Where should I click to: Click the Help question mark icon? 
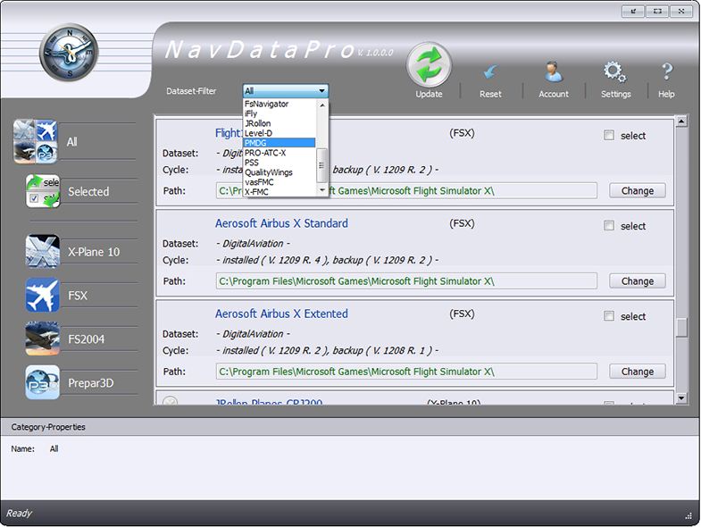click(666, 72)
